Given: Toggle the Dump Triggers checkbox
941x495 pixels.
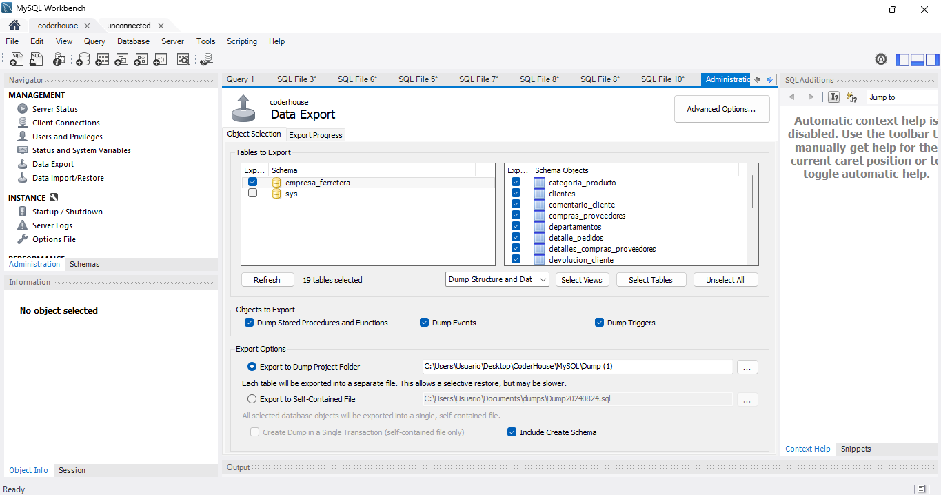Looking at the screenshot, I should click(x=599, y=323).
